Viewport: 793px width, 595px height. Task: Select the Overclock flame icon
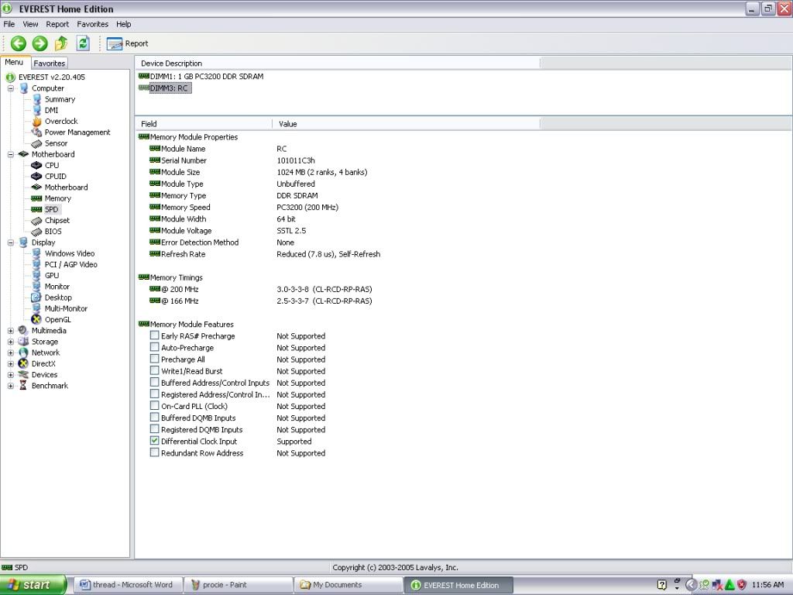(36, 122)
